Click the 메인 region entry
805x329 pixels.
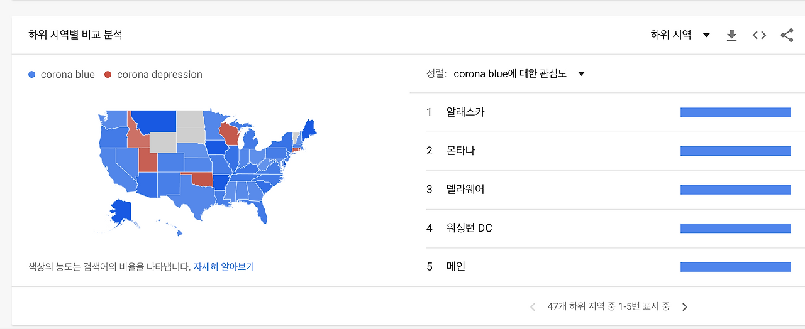[456, 267]
